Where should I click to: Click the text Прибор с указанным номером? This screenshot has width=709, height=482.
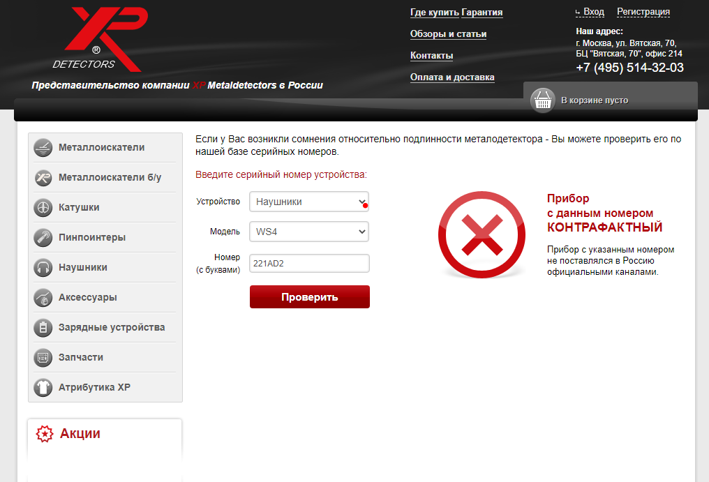(x=611, y=250)
